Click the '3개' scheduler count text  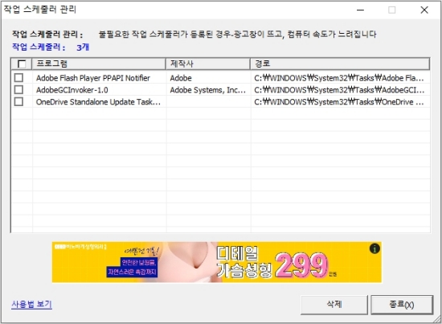pyautogui.click(x=83, y=47)
